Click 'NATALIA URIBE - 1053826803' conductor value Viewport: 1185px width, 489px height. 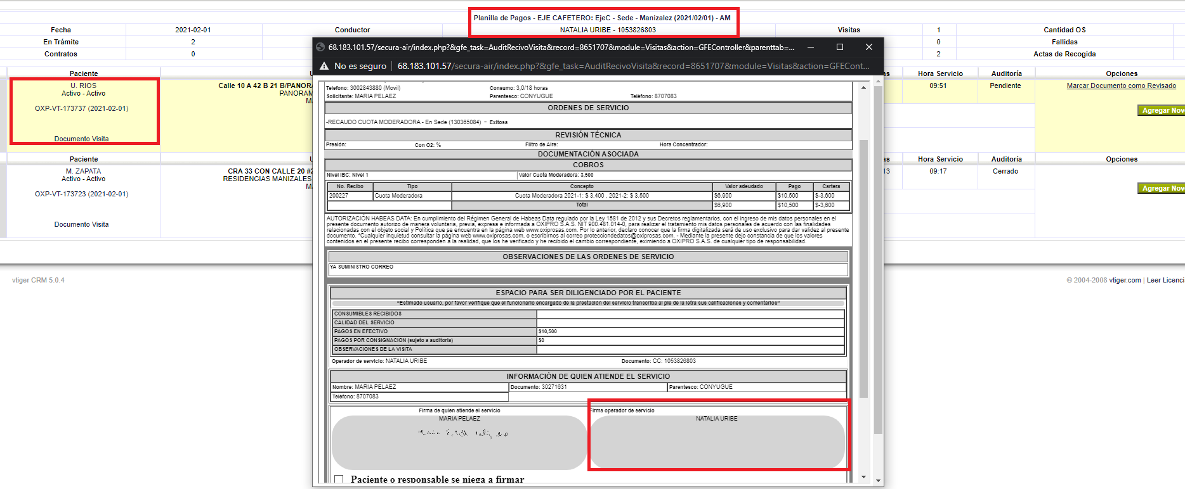[608, 30]
